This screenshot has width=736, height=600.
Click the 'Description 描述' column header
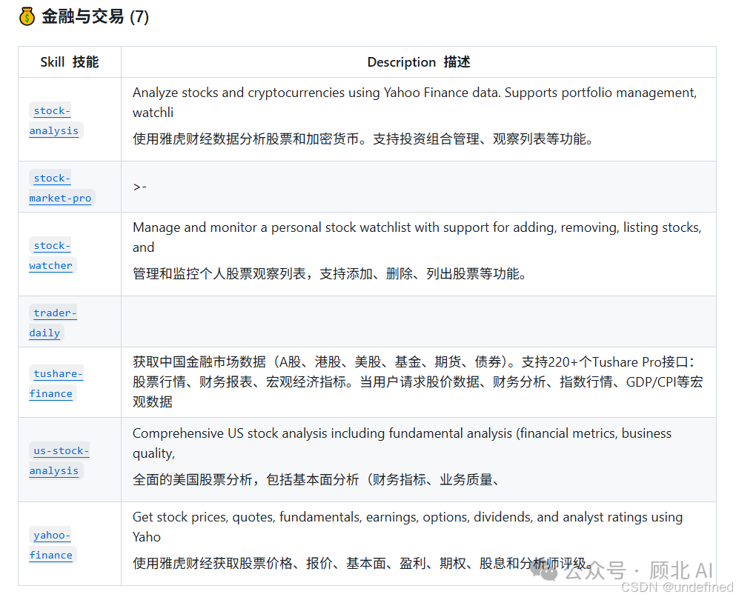(x=419, y=62)
